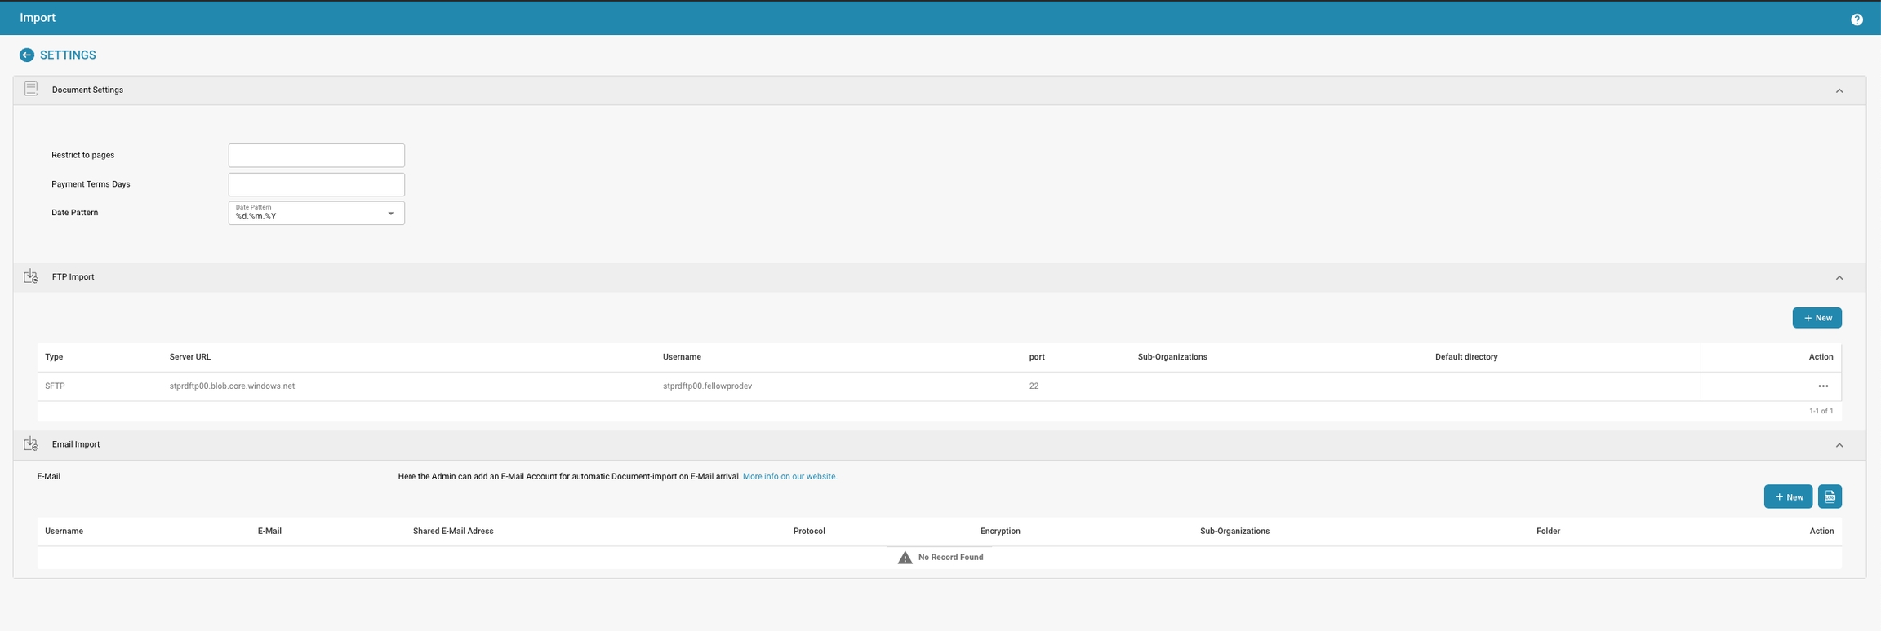
Task: Add a new E-Mail account
Action: (x=1788, y=496)
